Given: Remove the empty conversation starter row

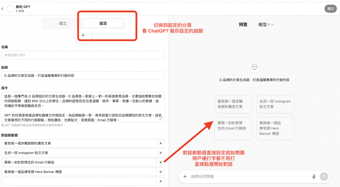Looking at the screenshot, I should [x=161, y=181].
